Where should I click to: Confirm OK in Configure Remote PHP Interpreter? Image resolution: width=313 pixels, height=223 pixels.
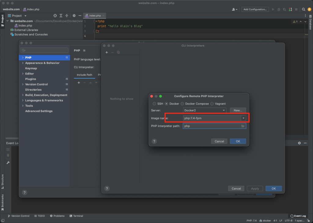[x=238, y=141]
